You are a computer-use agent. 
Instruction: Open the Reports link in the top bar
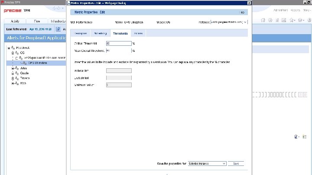295,10
